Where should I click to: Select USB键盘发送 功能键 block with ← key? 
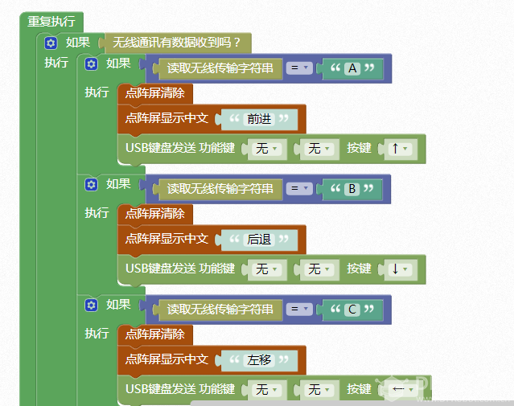(180, 389)
